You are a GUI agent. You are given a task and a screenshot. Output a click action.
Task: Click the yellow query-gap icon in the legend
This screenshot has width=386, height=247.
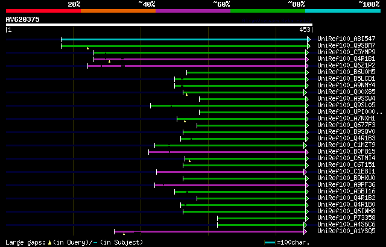click(49, 243)
